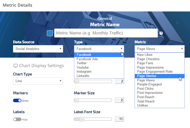Click the Chart Display Settings monitor icon

pos(15,66)
